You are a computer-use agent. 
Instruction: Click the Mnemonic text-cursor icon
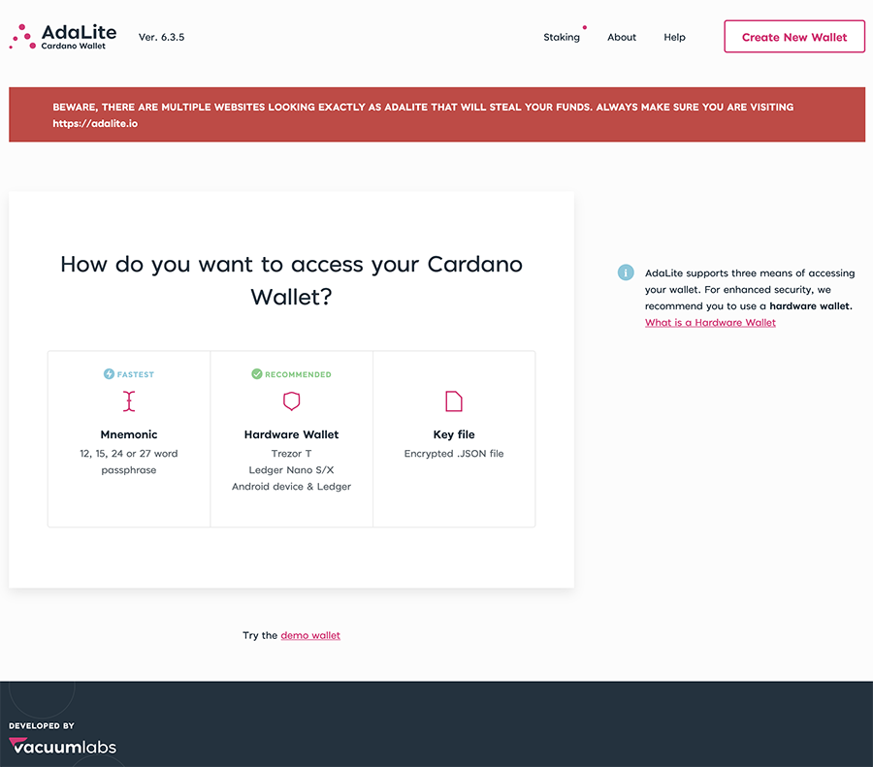point(129,400)
